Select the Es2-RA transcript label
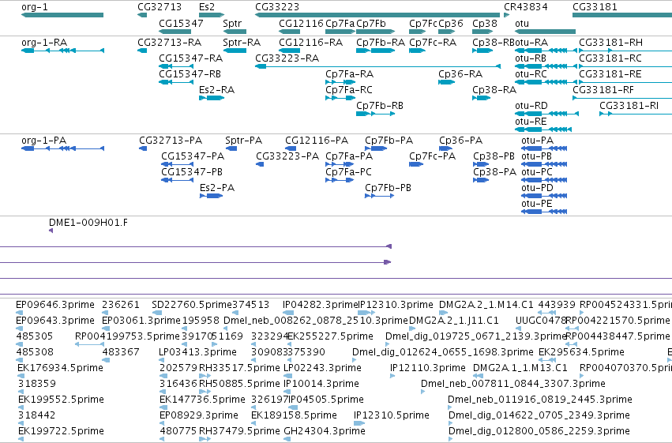 [x=216, y=90]
